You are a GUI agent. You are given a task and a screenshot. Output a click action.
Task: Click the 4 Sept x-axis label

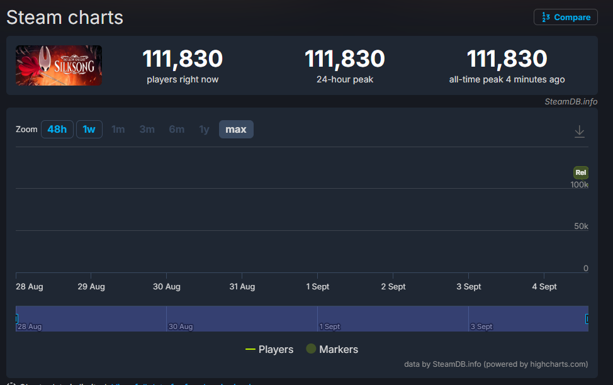[x=544, y=286]
